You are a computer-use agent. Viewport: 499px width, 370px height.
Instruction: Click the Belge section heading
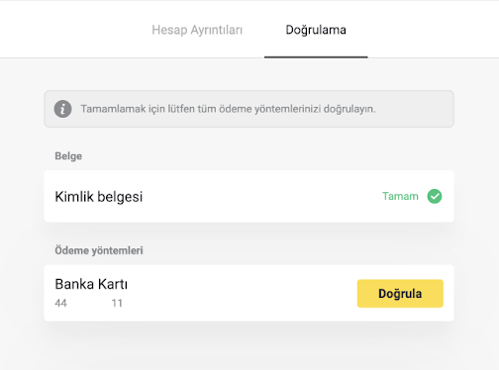click(68, 156)
